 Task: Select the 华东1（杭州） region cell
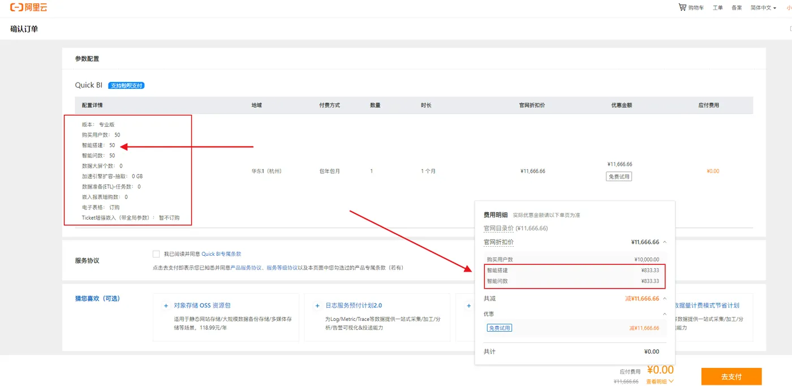(266, 171)
